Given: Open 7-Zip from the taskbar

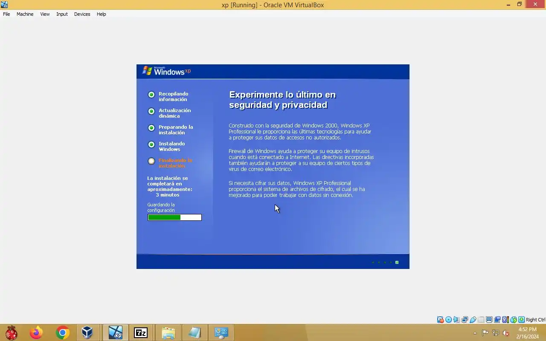Looking at the screenshot, I should coord(141,332).
